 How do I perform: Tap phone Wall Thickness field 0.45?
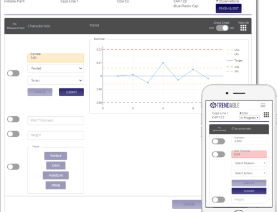(249, 154)
